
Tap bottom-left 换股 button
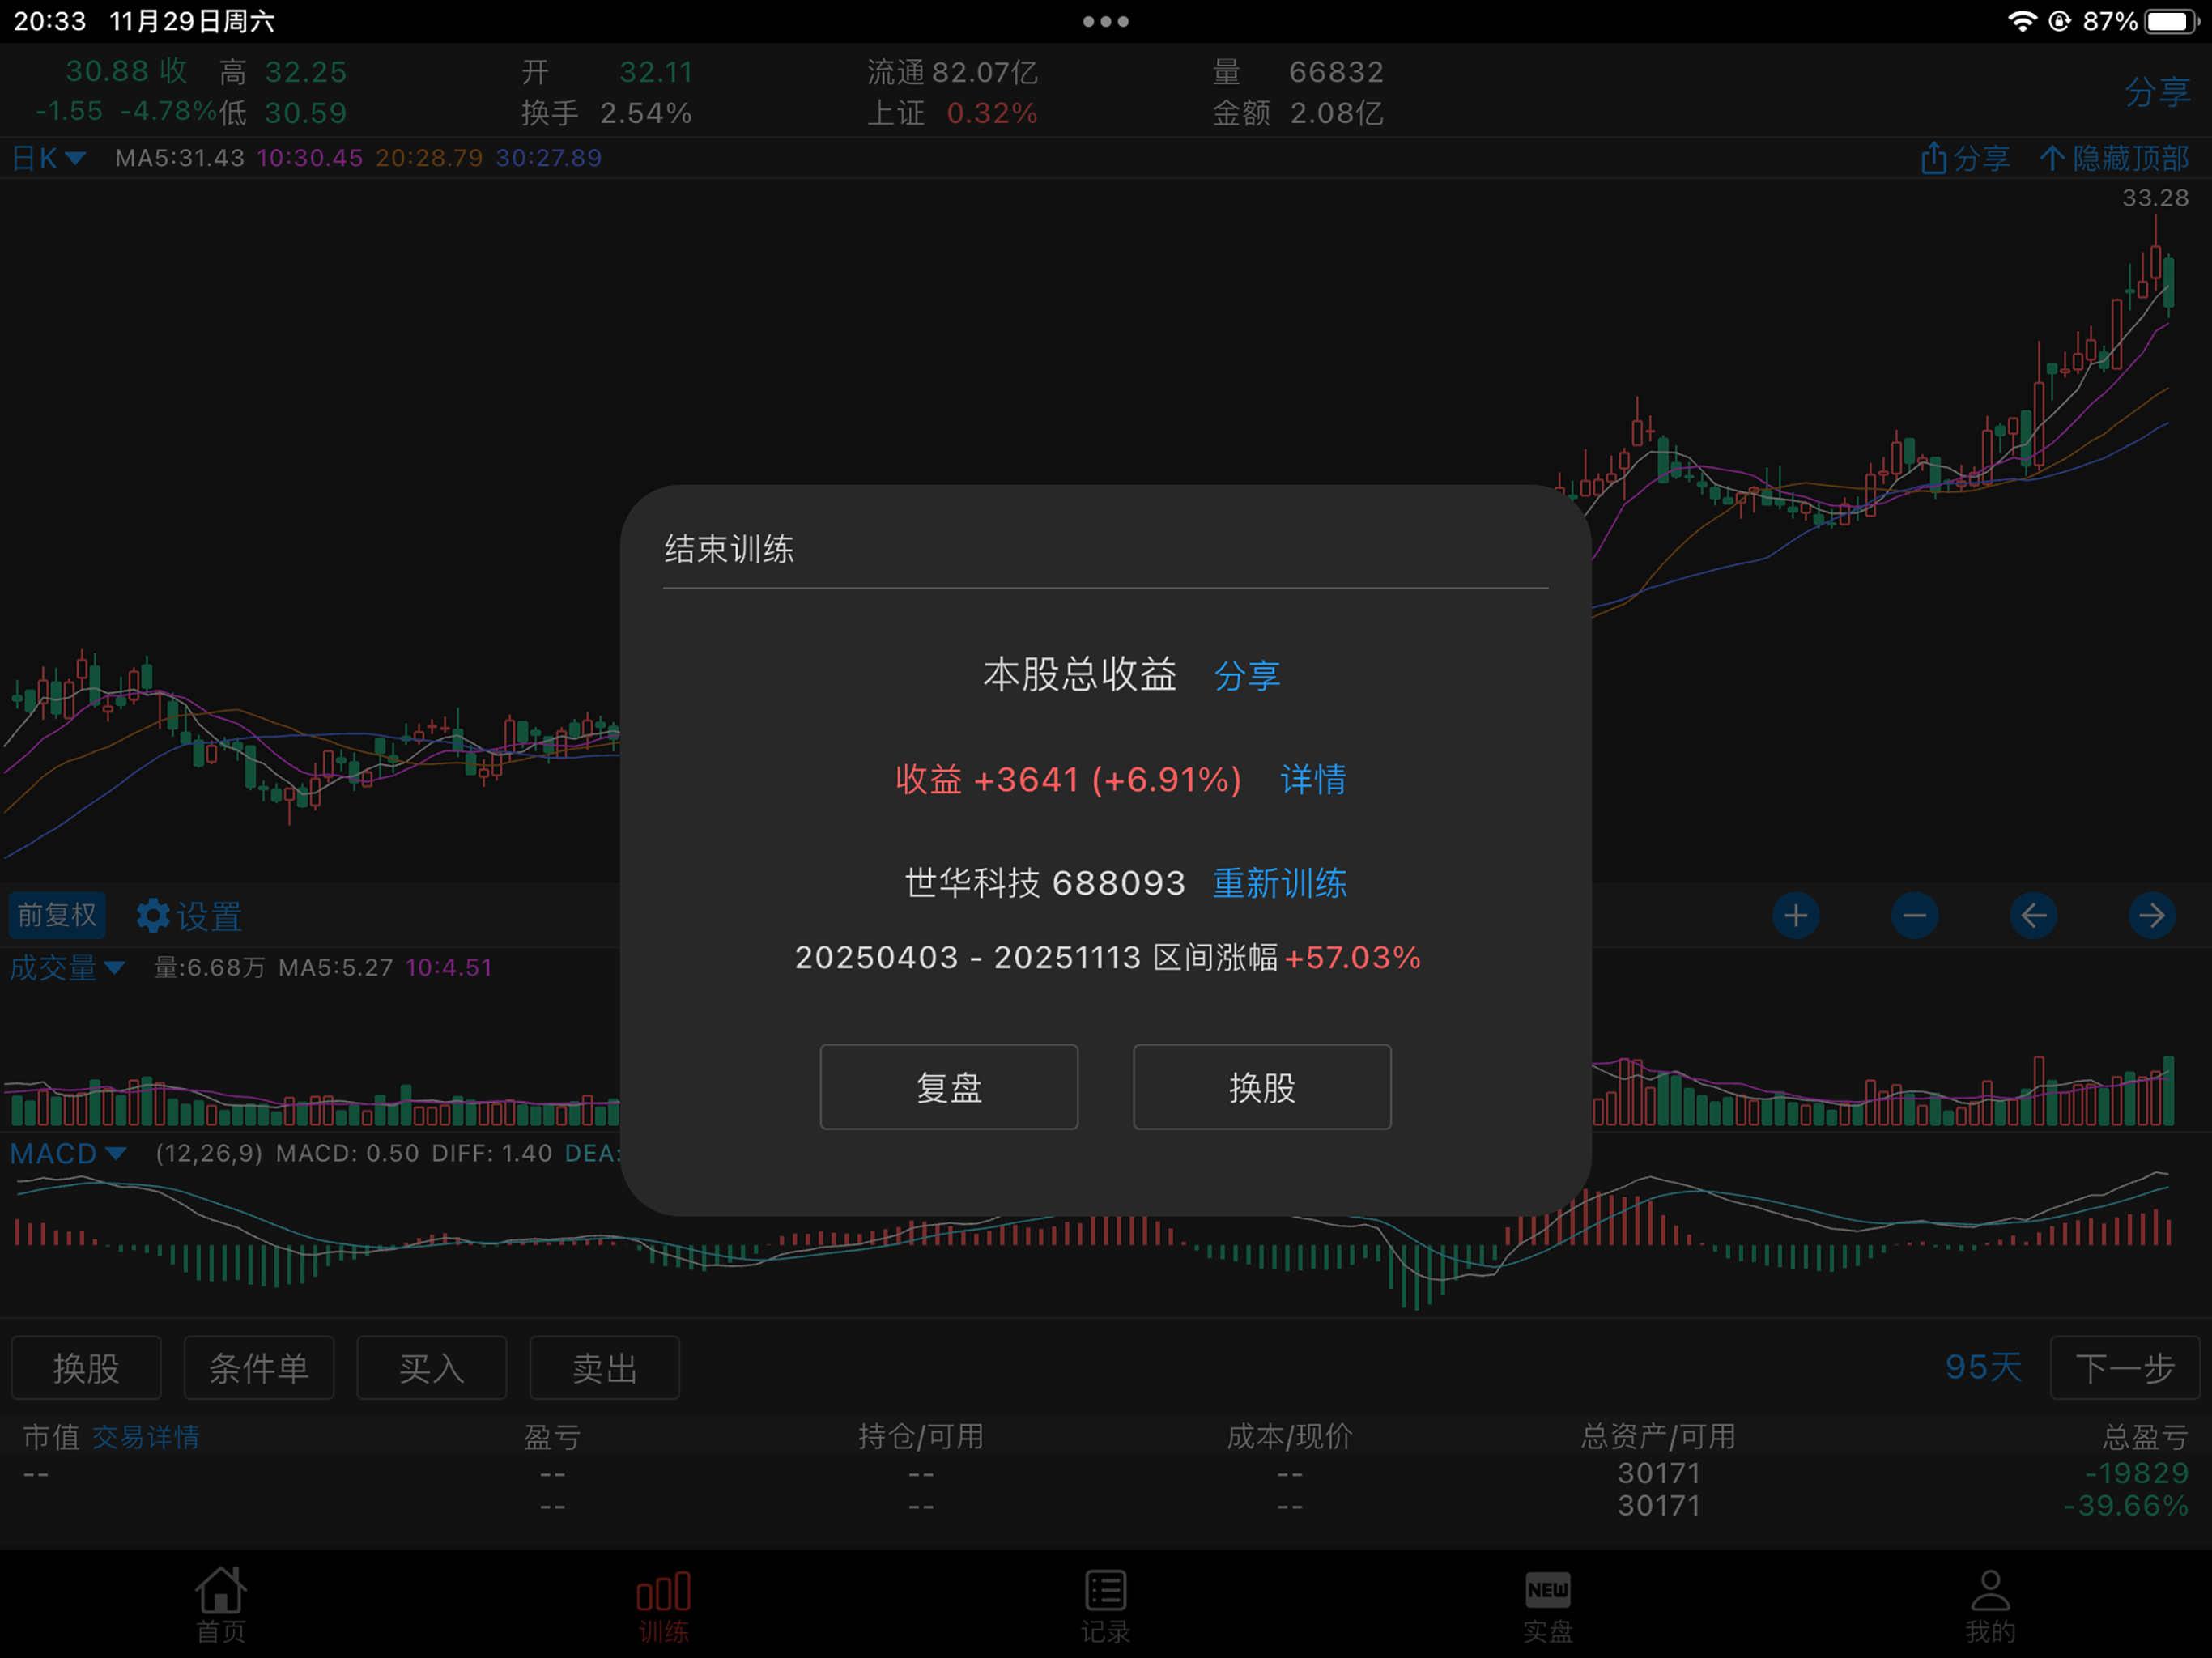86,1367
